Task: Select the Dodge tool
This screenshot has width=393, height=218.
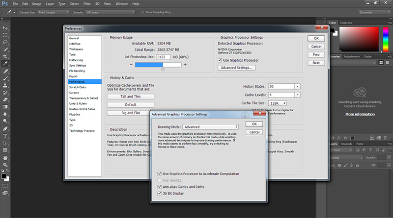Action: (x=5, y=121)
